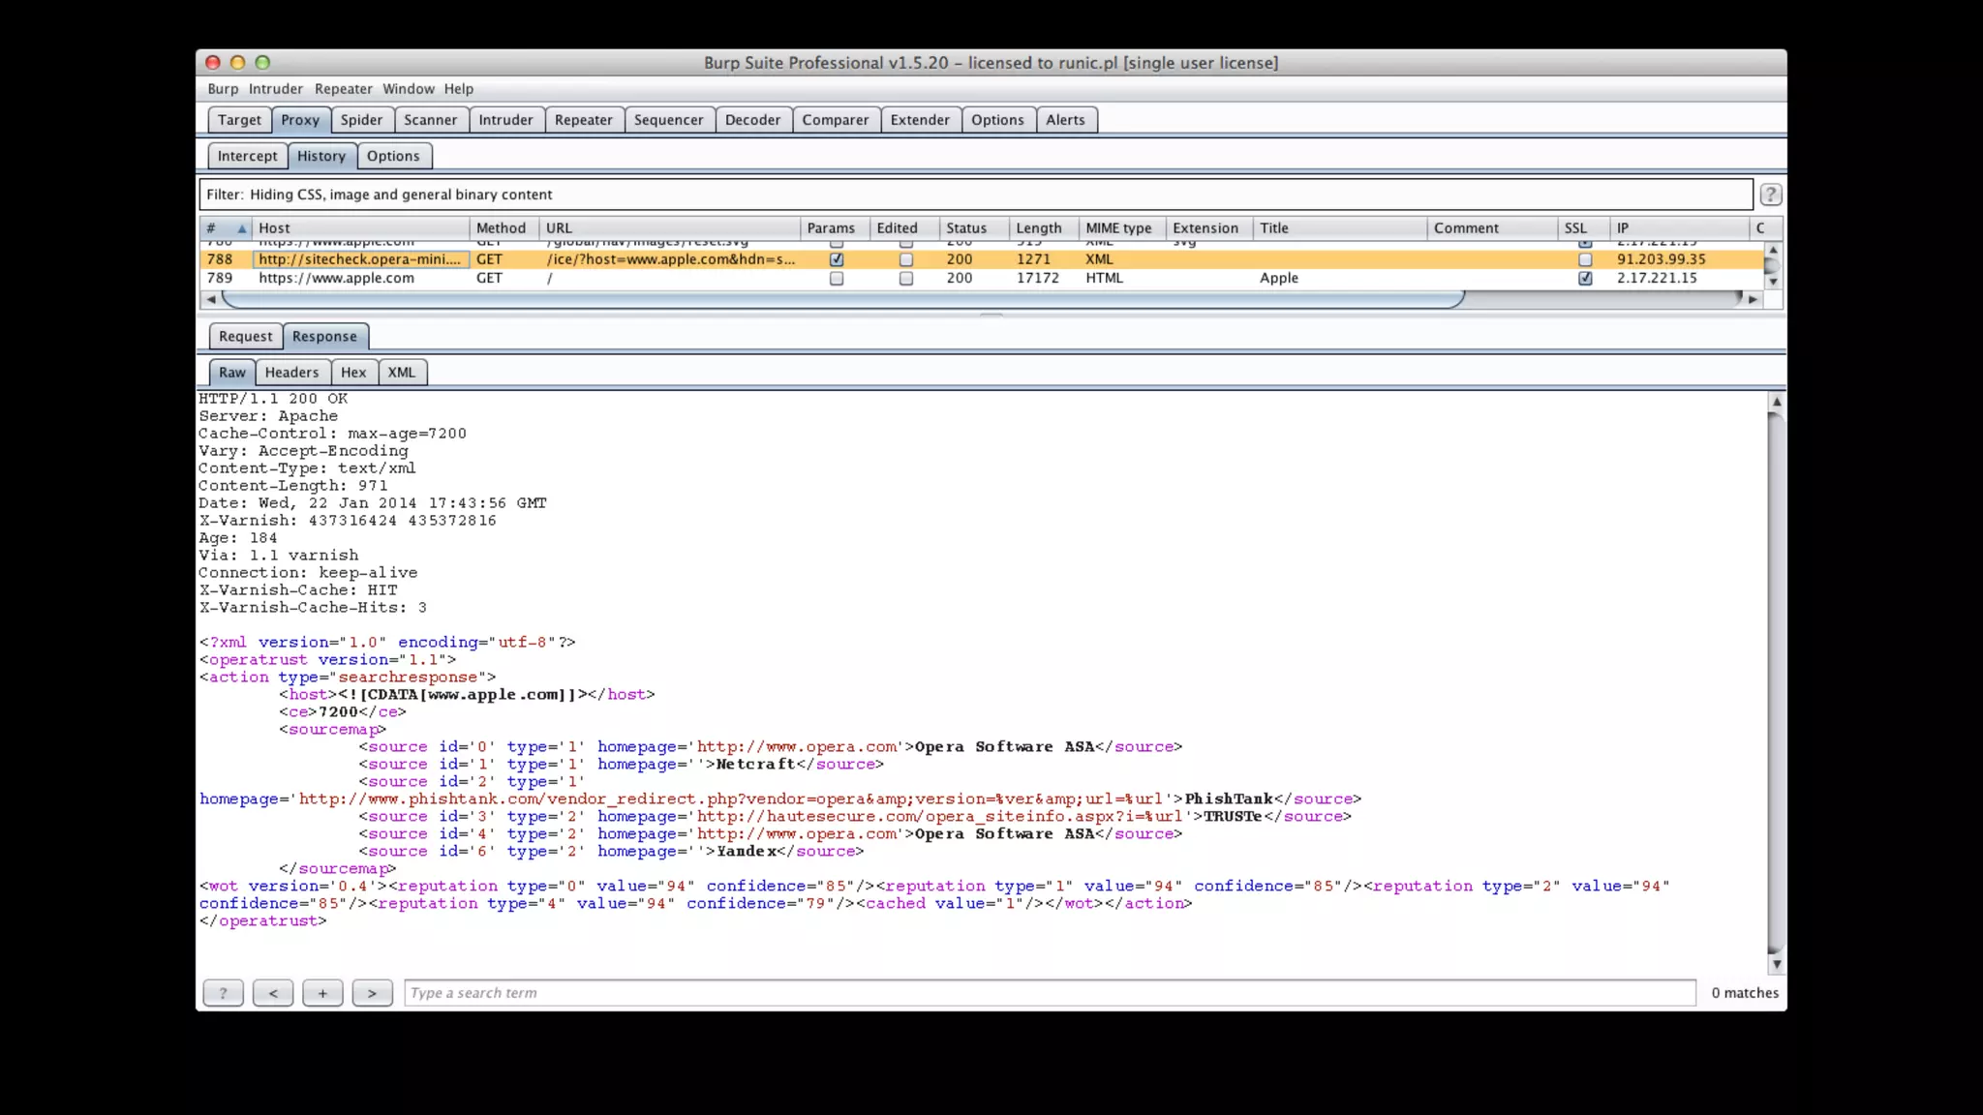The image size is (1983, 1115).
Task: Toggle Edited checkbox in row 789
Action: pos(905,279)
